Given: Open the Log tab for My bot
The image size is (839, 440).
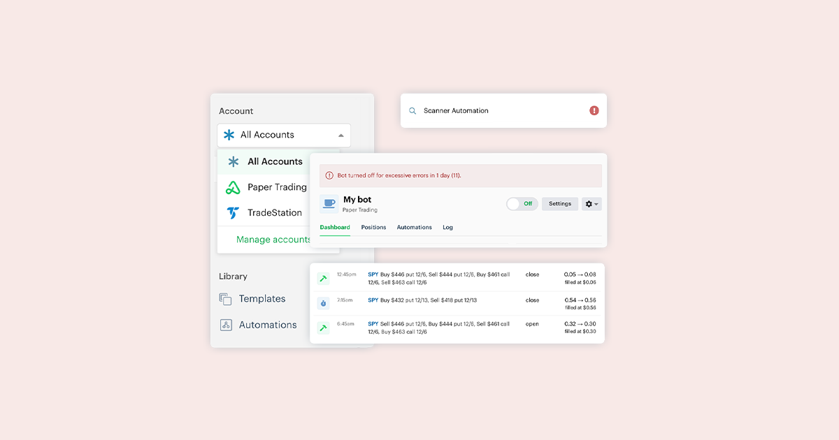Looking at the screenshot, I should coord(447,227).
